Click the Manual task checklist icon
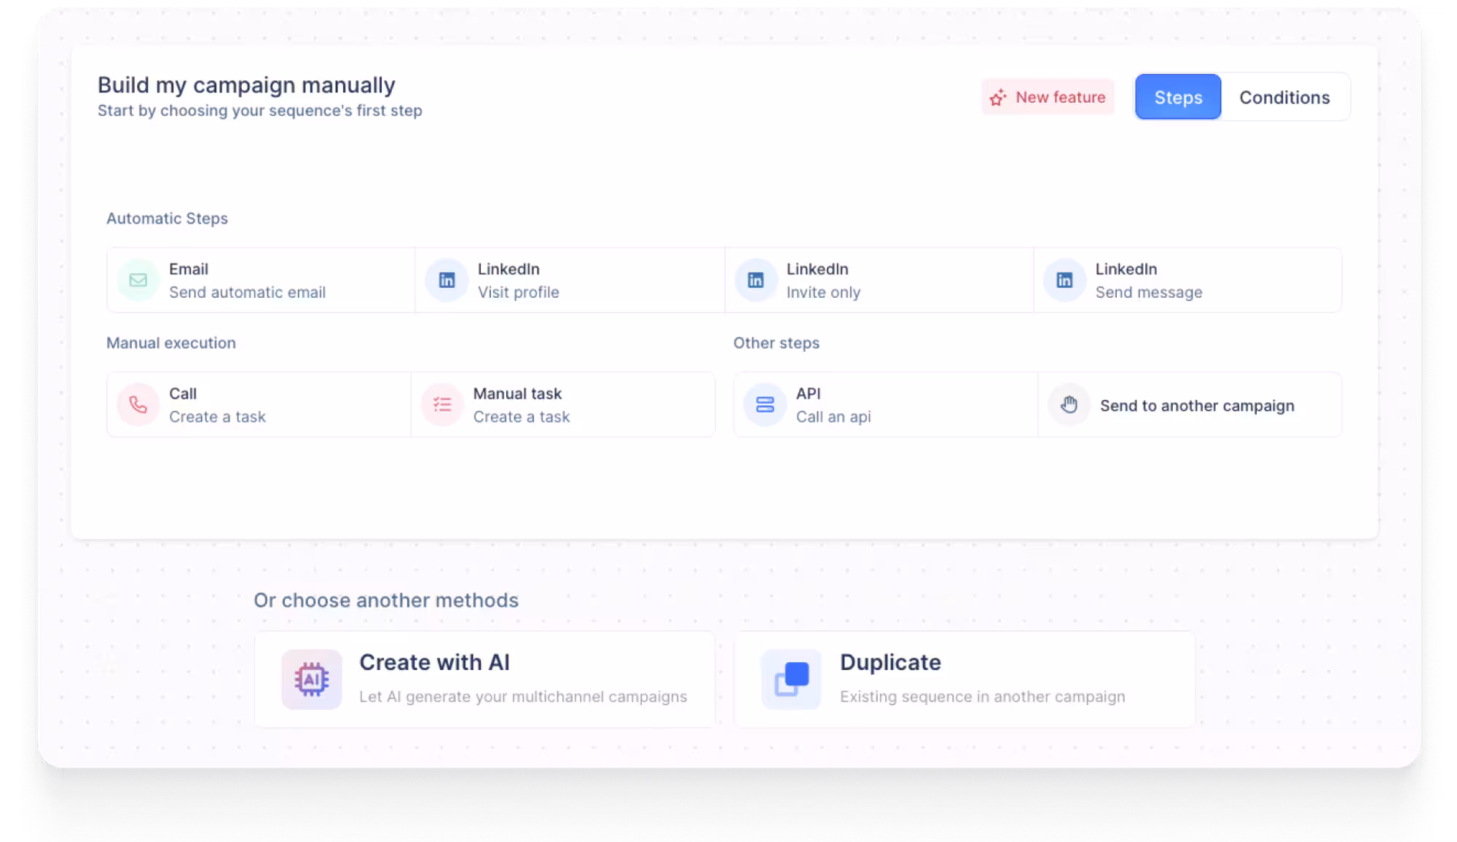 (x=442, y=405)
